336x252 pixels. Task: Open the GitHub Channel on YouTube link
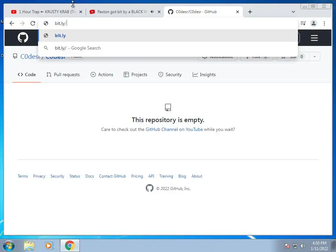(x=174, y=129)
